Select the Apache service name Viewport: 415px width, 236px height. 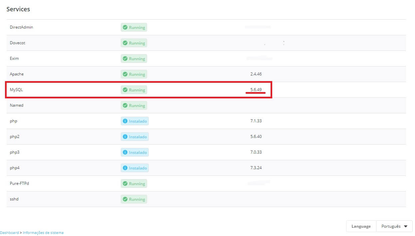click(17, 74)
